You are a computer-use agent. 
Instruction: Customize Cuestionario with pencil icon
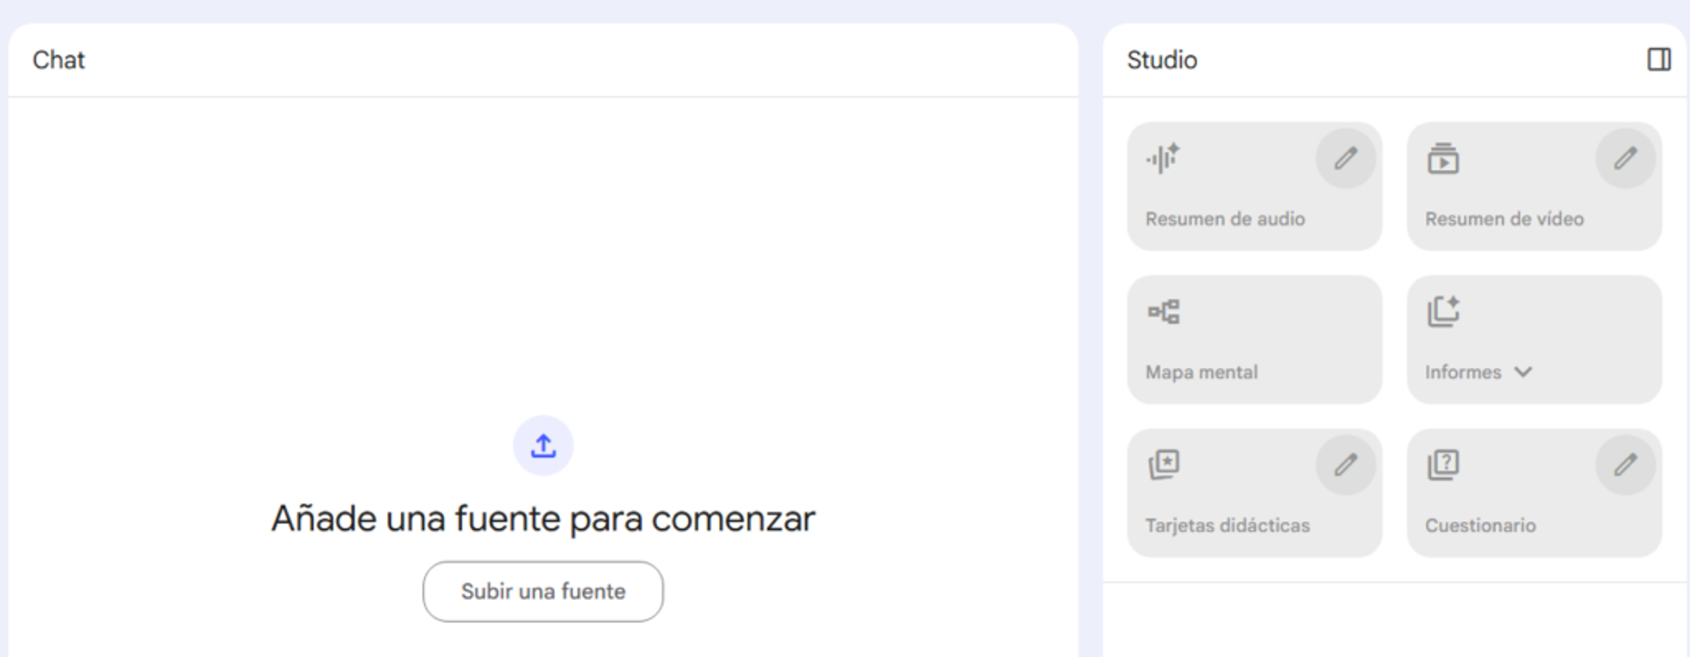(1626, 465)
